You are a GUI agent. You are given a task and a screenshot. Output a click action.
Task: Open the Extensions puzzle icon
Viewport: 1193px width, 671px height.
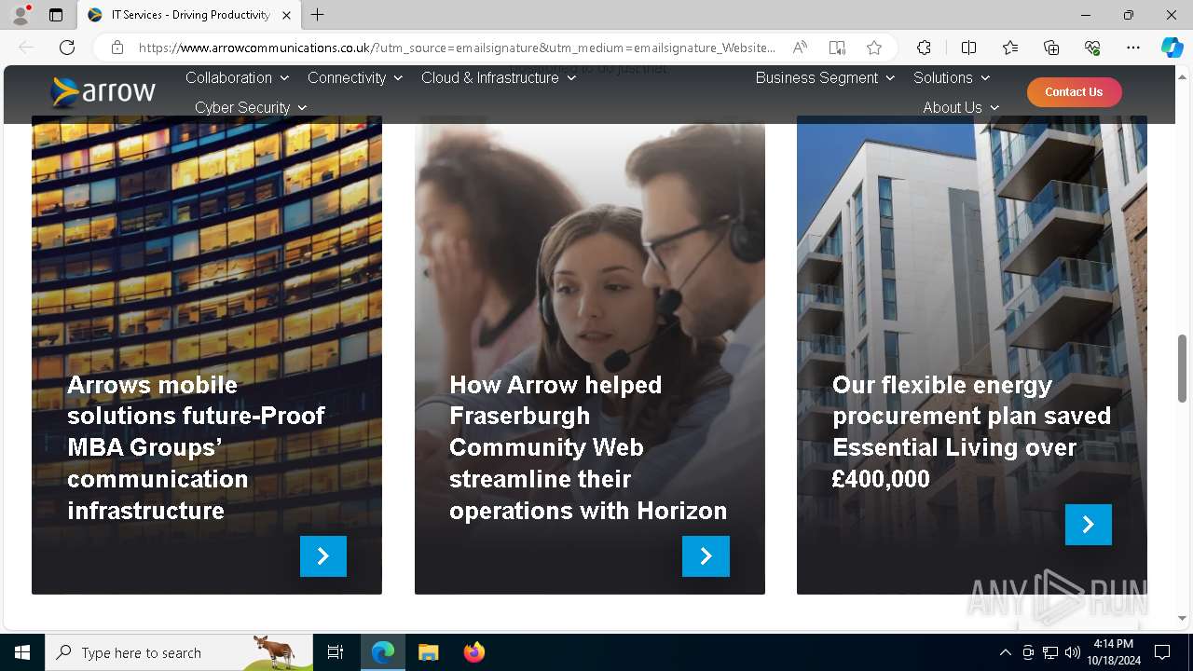click(x=924, y=48)
